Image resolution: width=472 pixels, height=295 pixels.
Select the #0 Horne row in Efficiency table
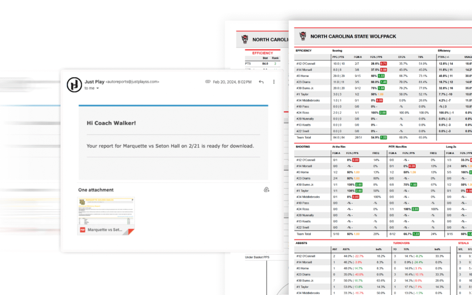point(302,76)
